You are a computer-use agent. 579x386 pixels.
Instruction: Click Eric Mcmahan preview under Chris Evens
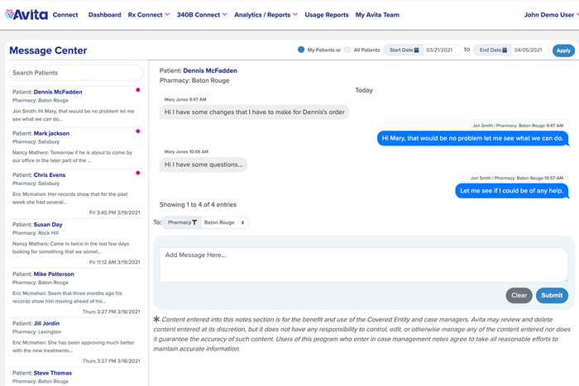(x=70, y=198)
